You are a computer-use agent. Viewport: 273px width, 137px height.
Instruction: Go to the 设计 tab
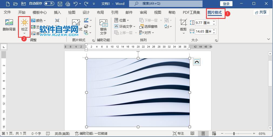86,12
